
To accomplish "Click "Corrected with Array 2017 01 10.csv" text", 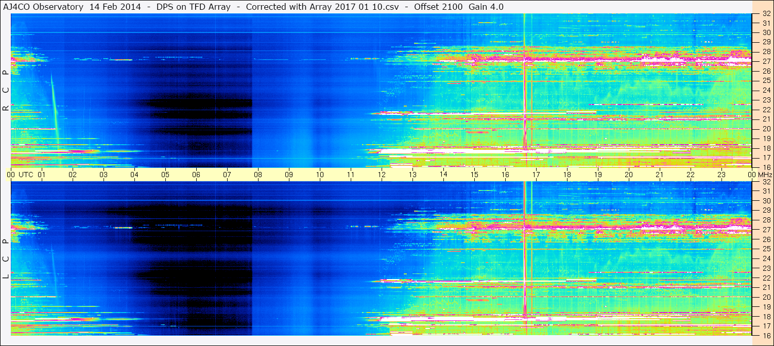I will pos(322,7).
